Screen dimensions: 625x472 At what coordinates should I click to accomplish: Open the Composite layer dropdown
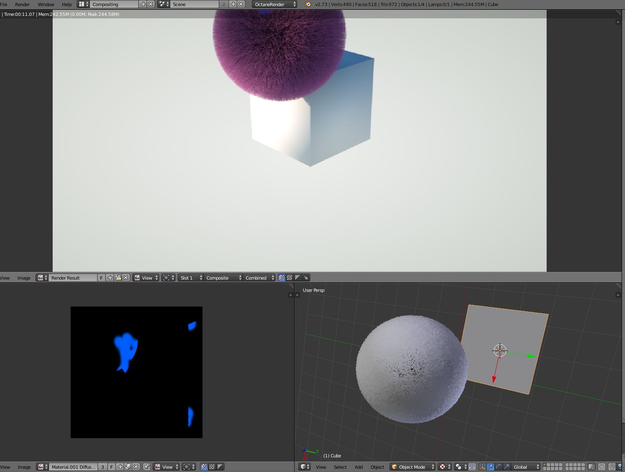223,278
